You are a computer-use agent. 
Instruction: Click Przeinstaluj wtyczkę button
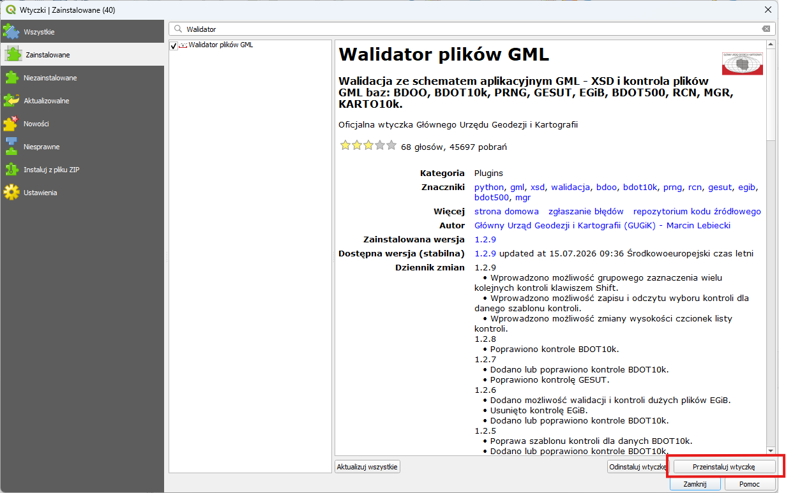click(x=724, y=467)
